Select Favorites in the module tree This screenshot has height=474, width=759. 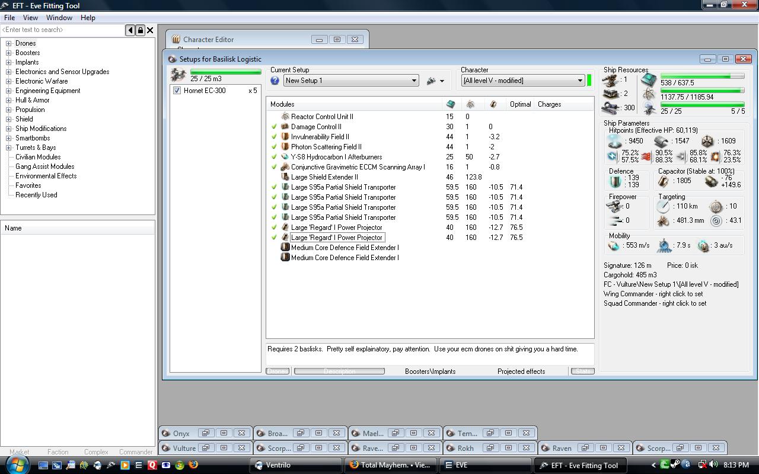point(28,185)
